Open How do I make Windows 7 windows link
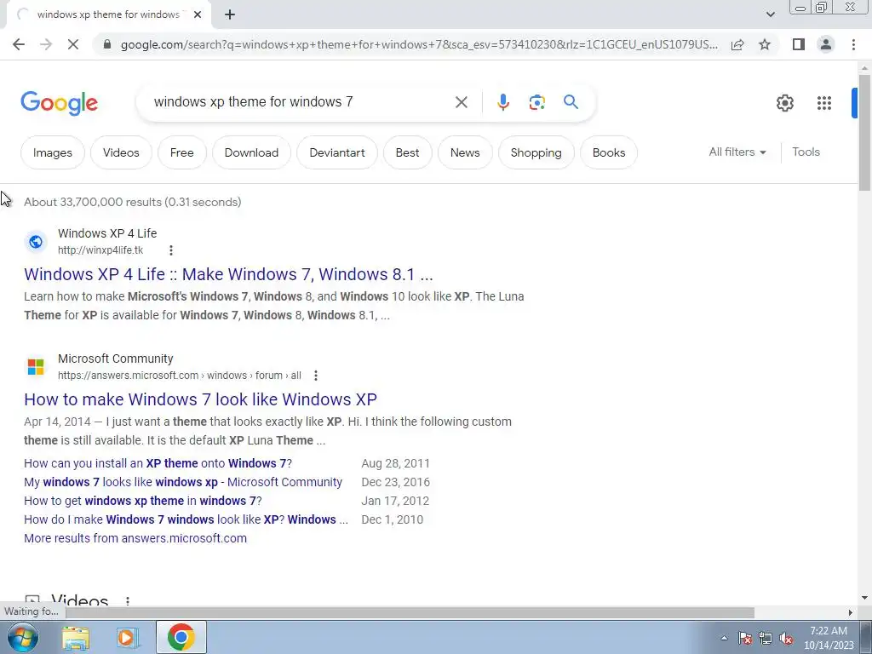 (186, 519)
